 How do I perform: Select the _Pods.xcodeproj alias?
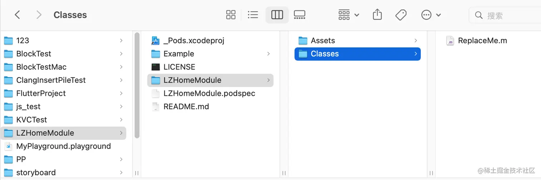(x=210, y=40)
